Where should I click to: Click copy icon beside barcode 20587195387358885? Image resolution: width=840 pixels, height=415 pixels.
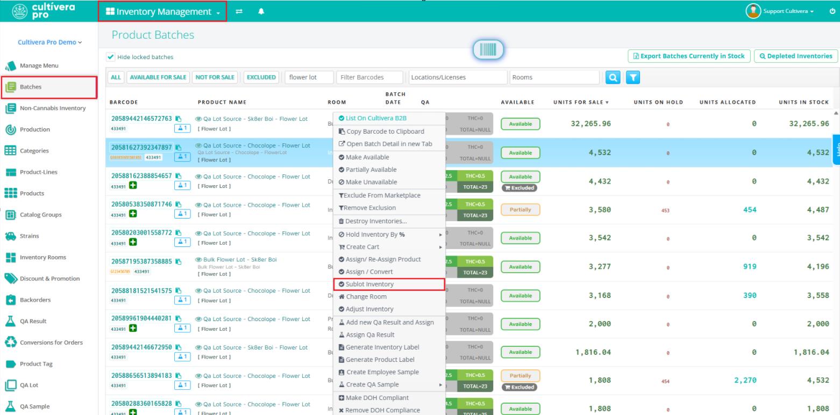[179, 262]
